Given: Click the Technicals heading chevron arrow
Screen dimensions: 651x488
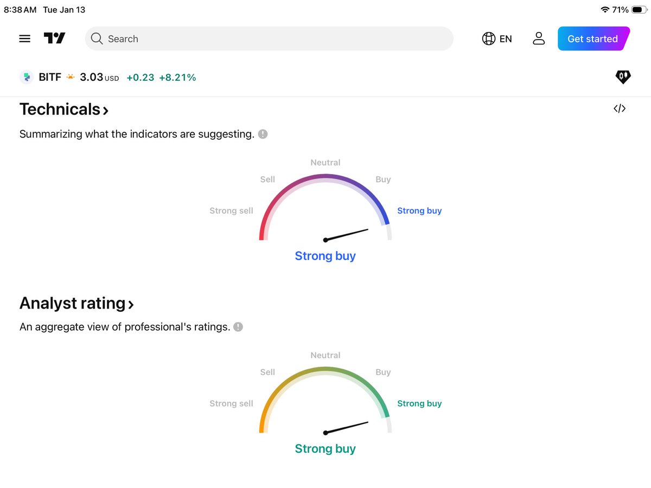Looking at the screenshot, I should (x=106, y=111).
